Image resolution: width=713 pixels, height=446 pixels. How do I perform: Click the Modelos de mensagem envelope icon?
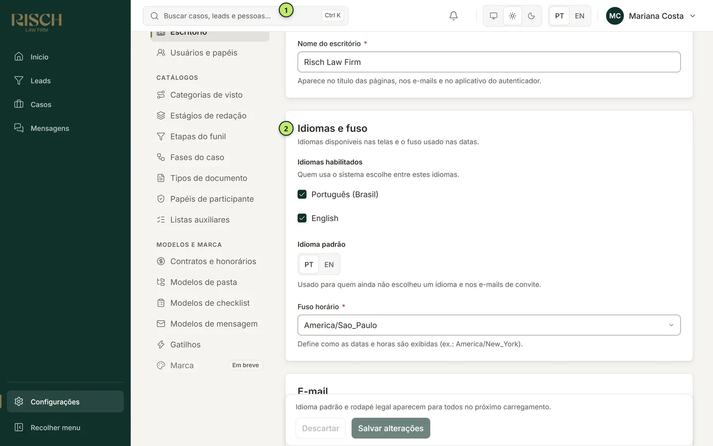[x=161, y=324]
